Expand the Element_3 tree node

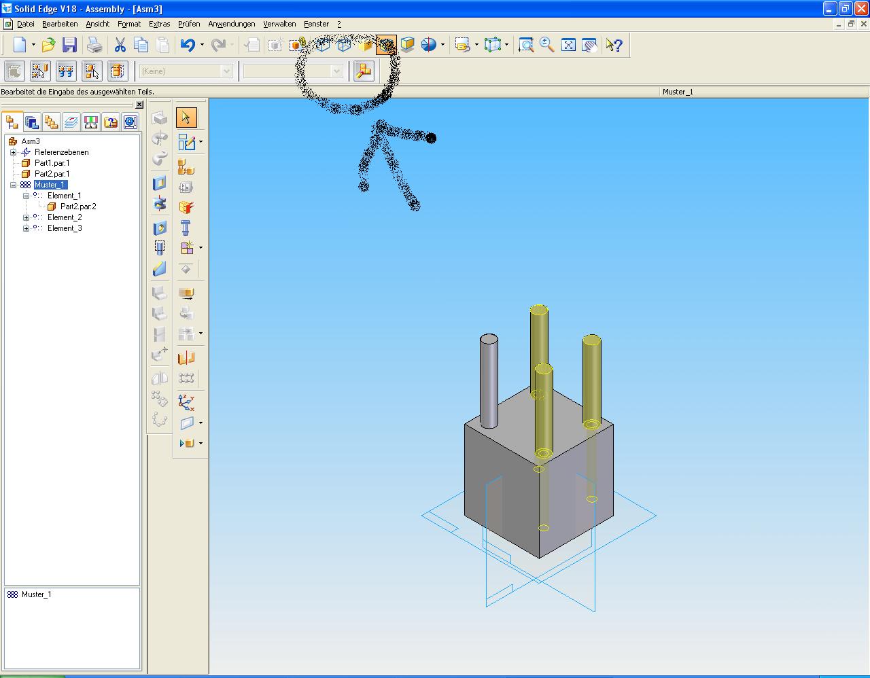26,228
